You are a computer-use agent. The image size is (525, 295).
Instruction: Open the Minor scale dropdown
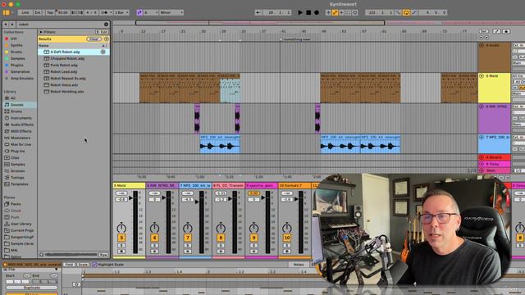[x=171, y=13]
